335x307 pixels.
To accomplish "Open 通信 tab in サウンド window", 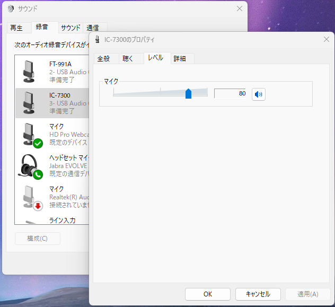I will click(x=95, y=28).
